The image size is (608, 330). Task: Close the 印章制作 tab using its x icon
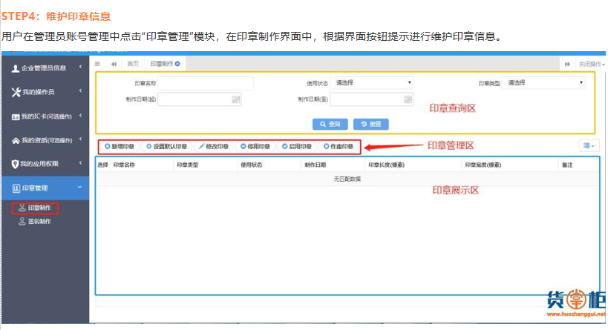177,65
